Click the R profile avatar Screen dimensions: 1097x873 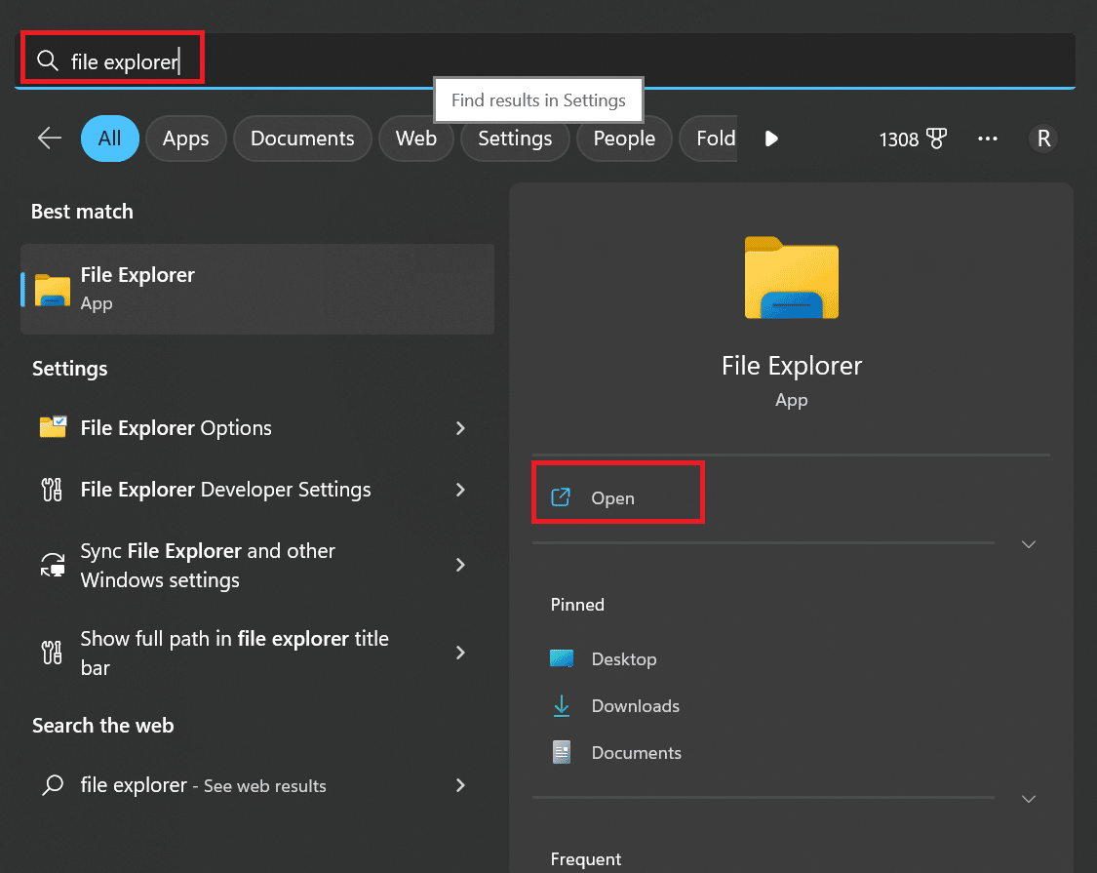1043,139
